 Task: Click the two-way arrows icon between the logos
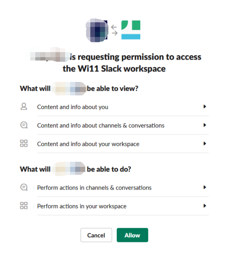click(x=114, y=30)
